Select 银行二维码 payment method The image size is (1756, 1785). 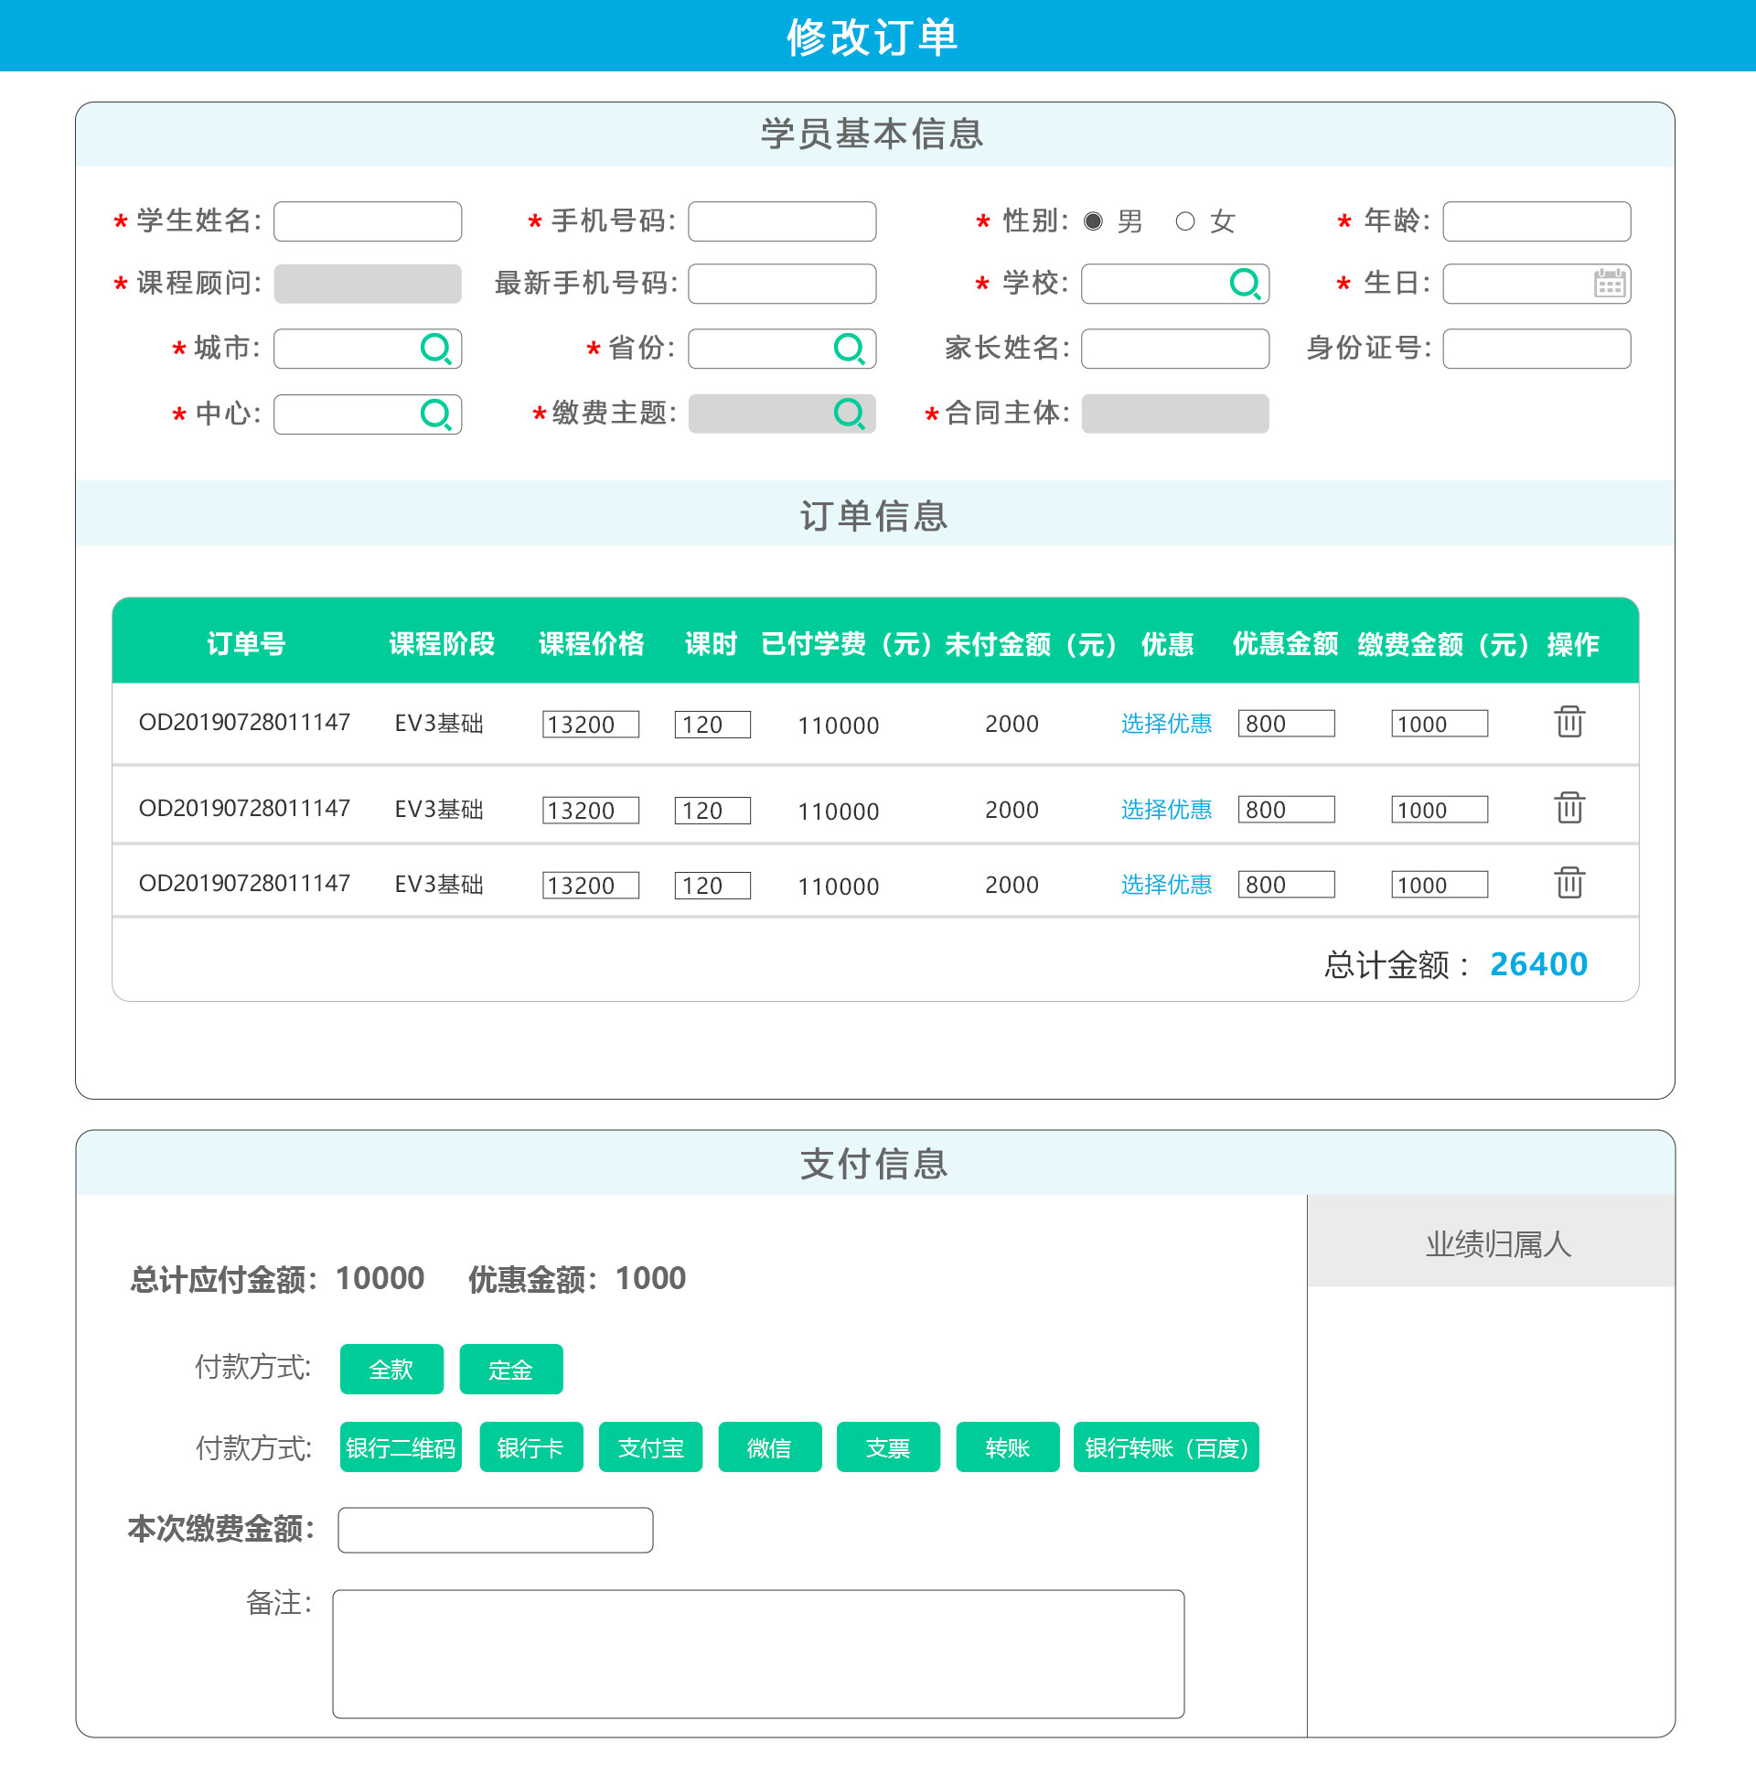(402, 1447)
